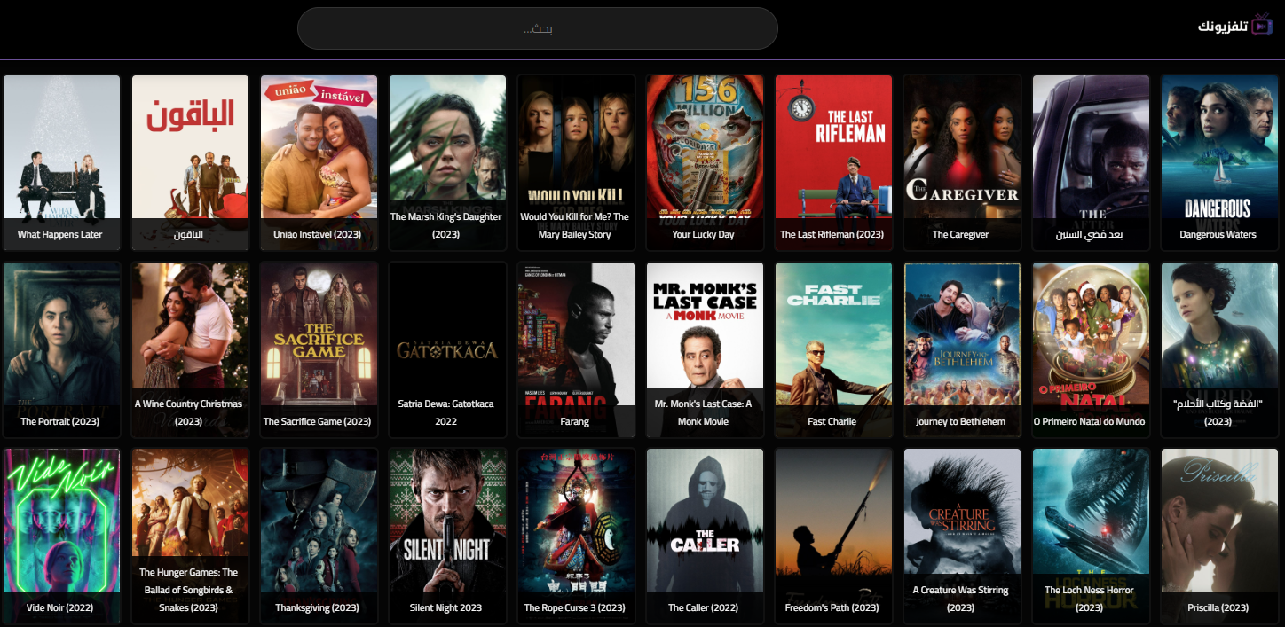
Task: Open Dangerous Waters movie poster
Action: pos(1220,162)
